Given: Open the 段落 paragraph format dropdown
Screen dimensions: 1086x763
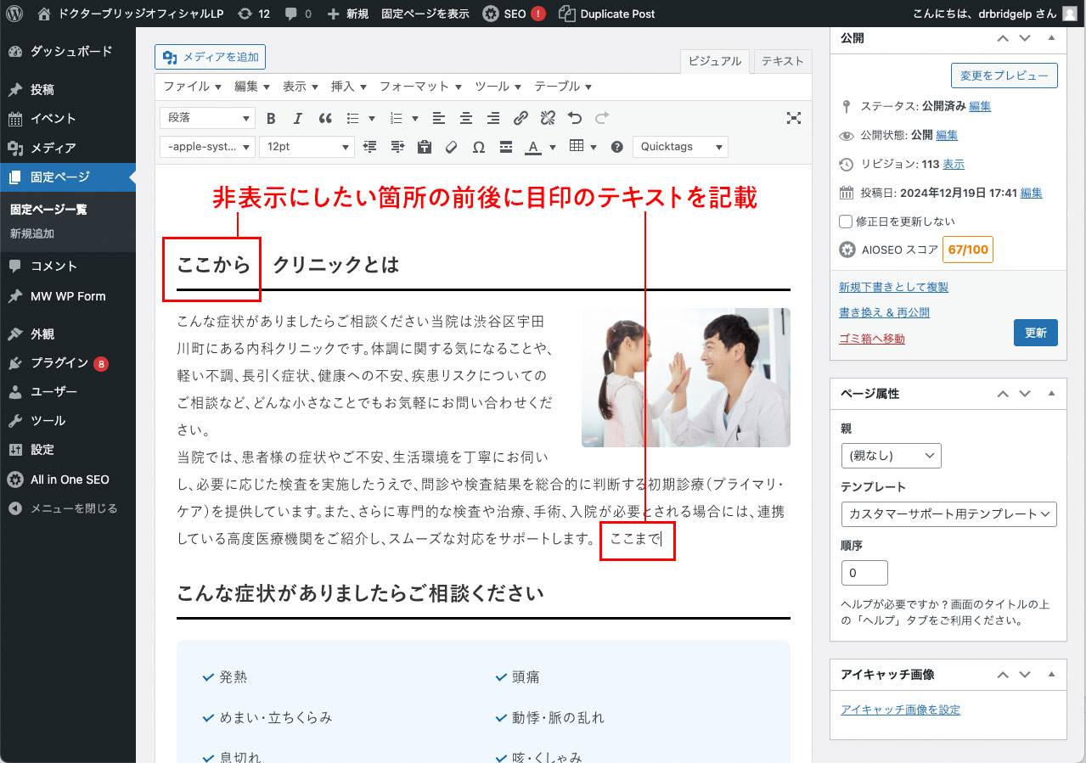Looking at the screenshot, I should [x=207, y=119].
